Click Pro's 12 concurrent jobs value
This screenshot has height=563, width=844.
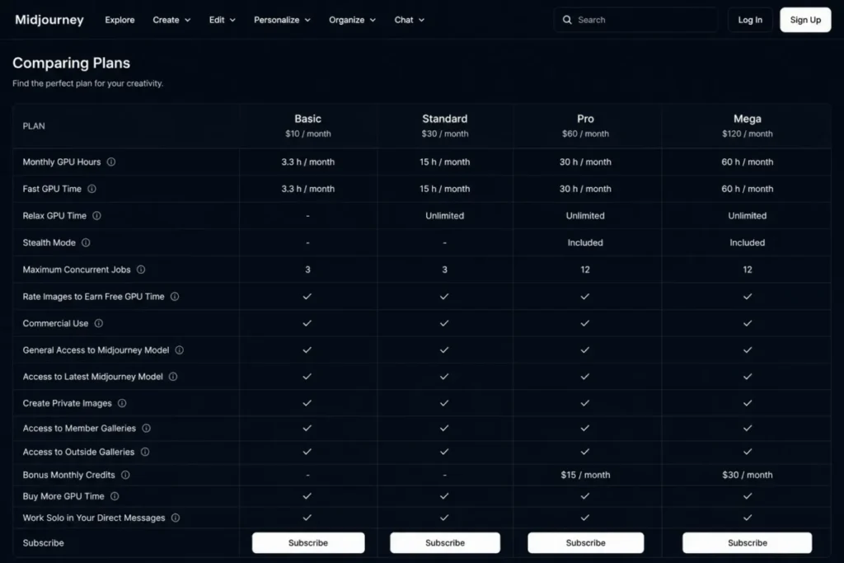coord(585,270)
